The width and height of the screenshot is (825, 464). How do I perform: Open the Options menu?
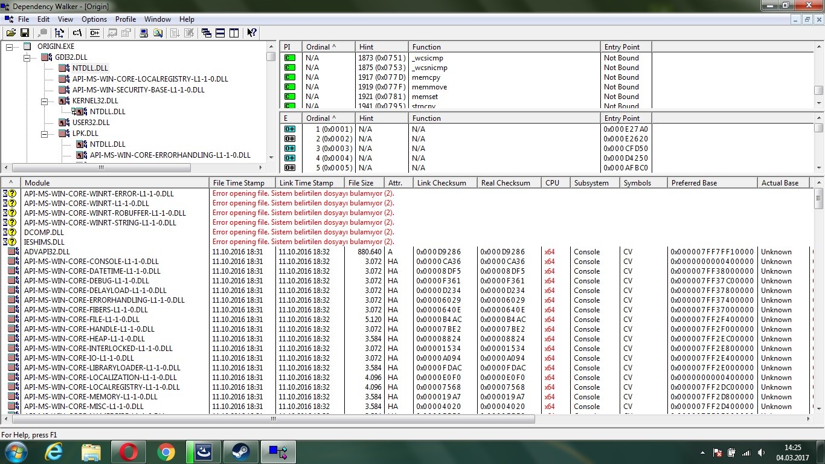point(94,19)
